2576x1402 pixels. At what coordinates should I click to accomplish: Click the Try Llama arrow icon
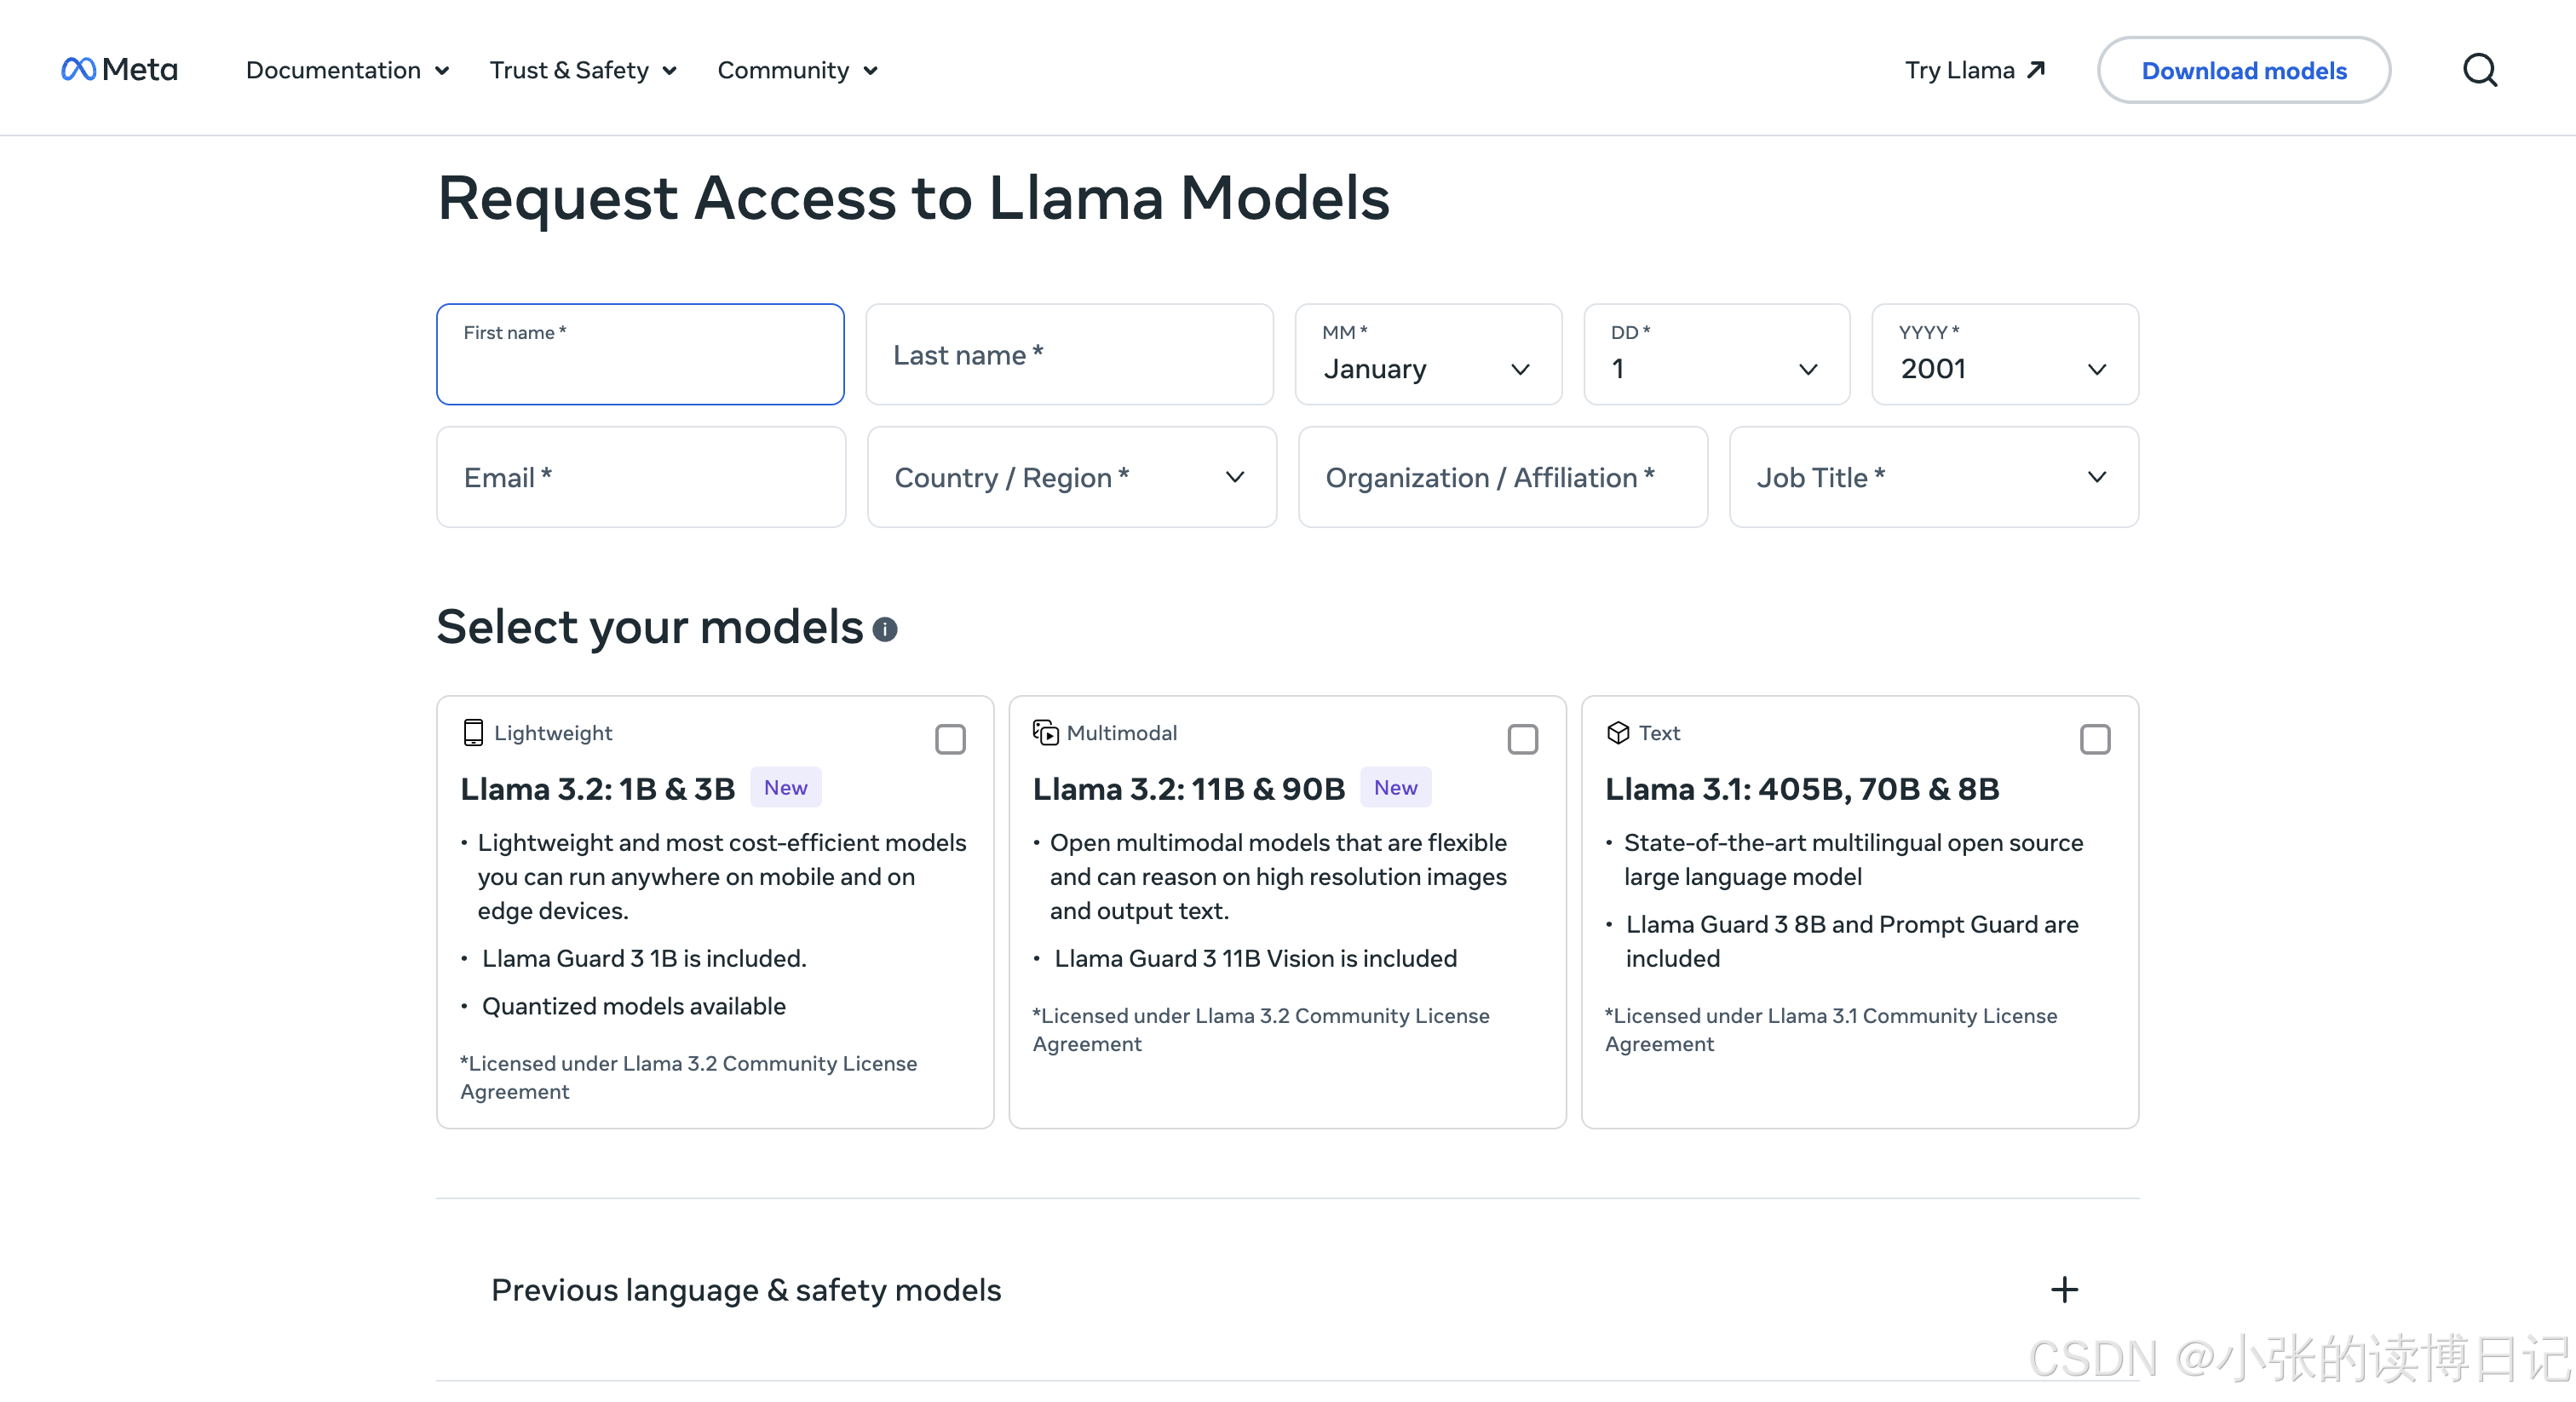tap(2036, 70)
